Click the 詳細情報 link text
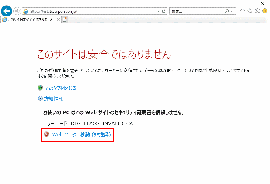 [54, 99]
